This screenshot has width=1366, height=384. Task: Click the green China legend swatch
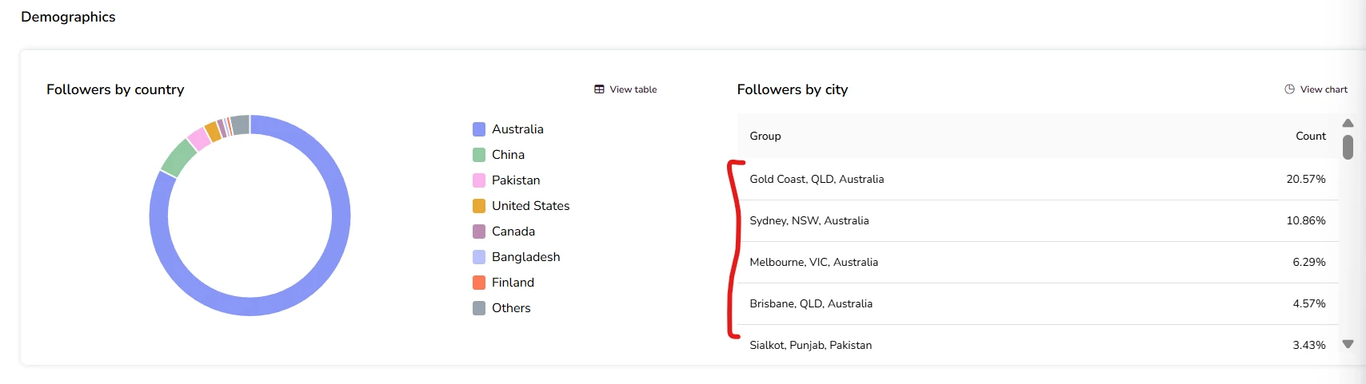479,155
